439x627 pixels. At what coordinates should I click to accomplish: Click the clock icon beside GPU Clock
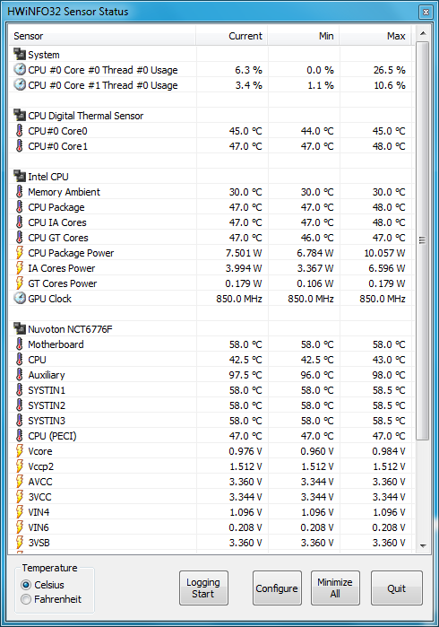click(x=19, y=299)
